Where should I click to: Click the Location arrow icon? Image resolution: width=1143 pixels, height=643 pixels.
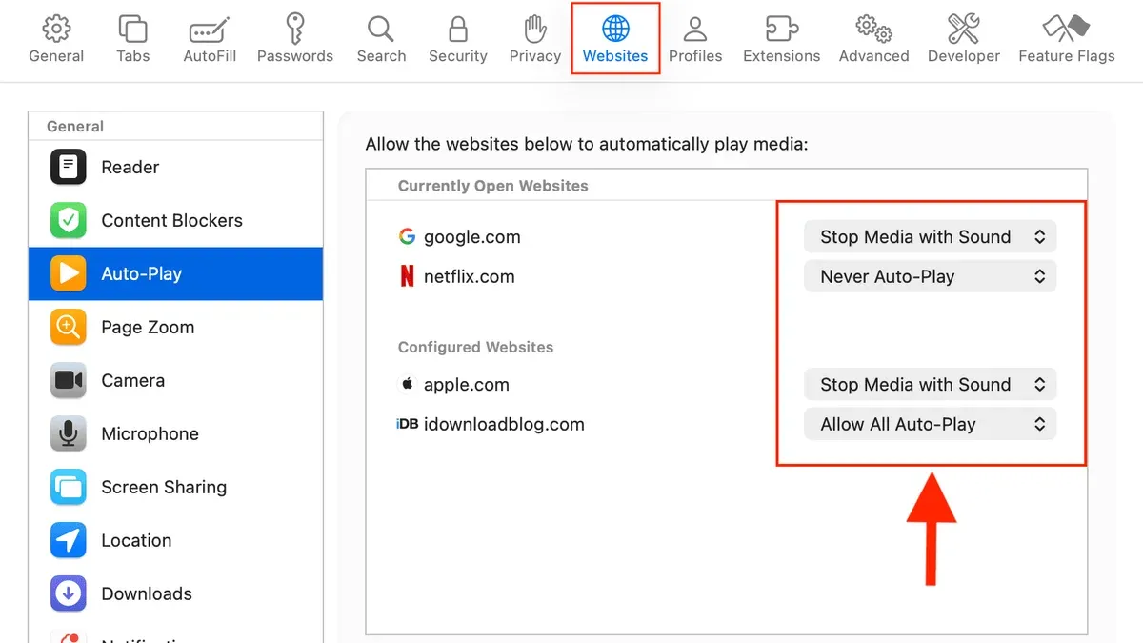click(x=69, y=540)
